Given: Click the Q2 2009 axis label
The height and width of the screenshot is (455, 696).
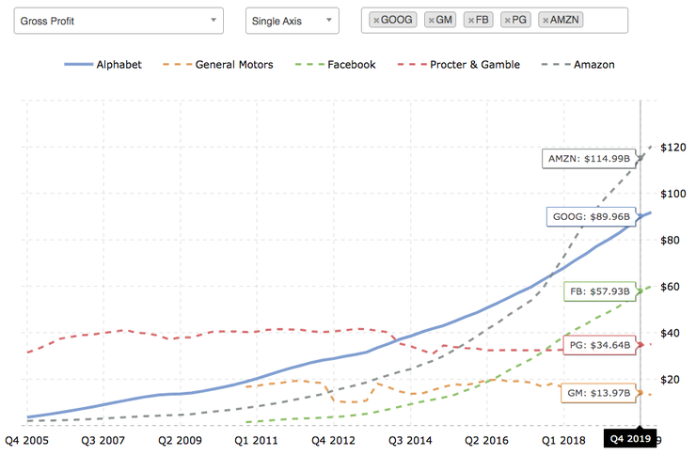Looking at the screenshot, I should tap(180, 440).
